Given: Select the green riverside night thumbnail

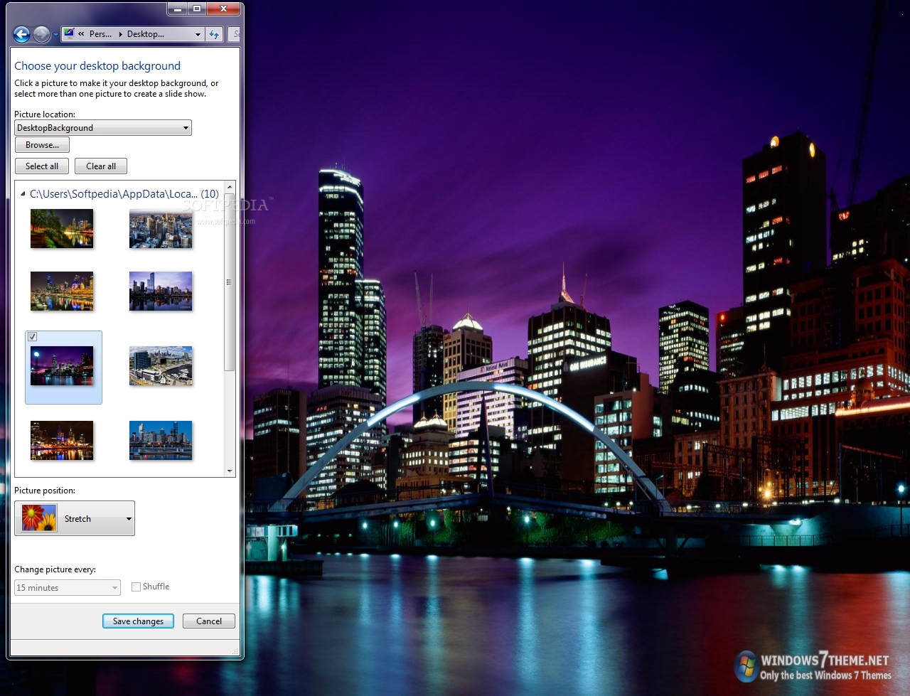Looking at the screenshot, I should (62, 228).
